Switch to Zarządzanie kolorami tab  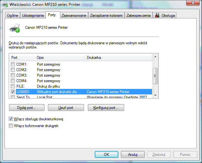(x=106, y=16)
